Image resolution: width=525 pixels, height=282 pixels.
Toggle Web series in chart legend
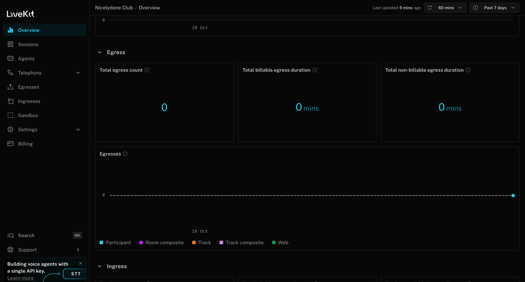280,243
